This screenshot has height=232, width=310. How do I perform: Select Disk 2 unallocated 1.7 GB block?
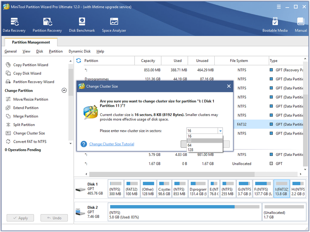[284, 212]
